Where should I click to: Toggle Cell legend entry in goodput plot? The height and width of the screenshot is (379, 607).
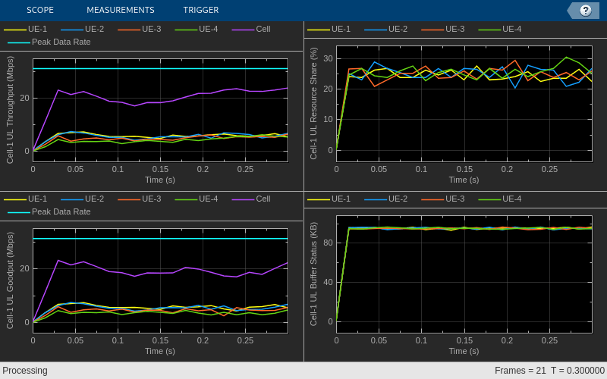point(251,199)
